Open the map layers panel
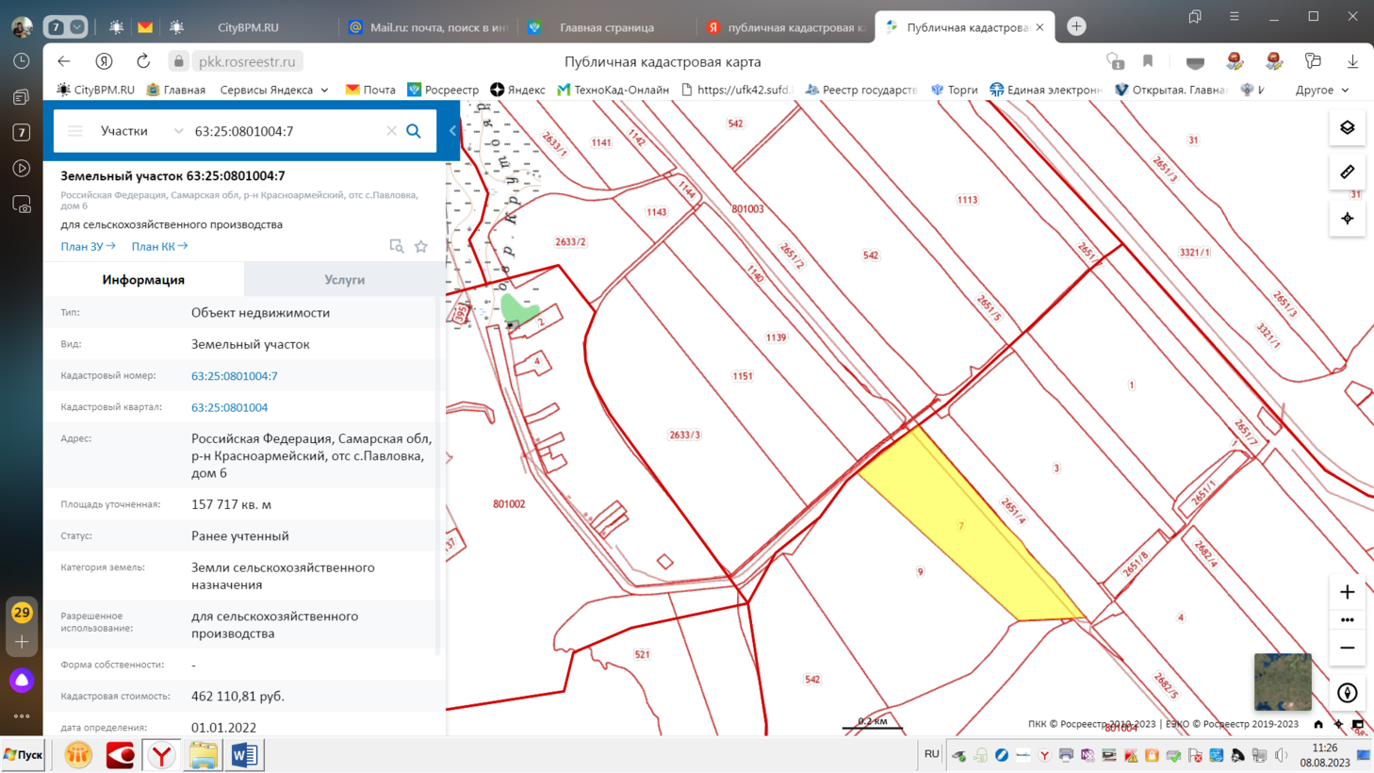The height and width of the screenshot is (773, 1374). click(1347, 128)
